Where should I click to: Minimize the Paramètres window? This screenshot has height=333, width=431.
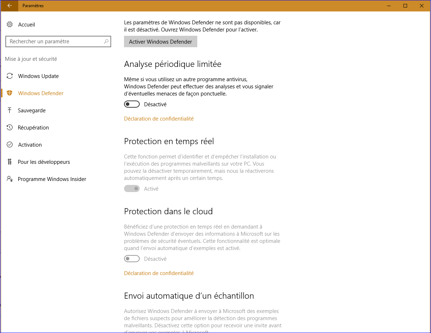tap(388, 6)
